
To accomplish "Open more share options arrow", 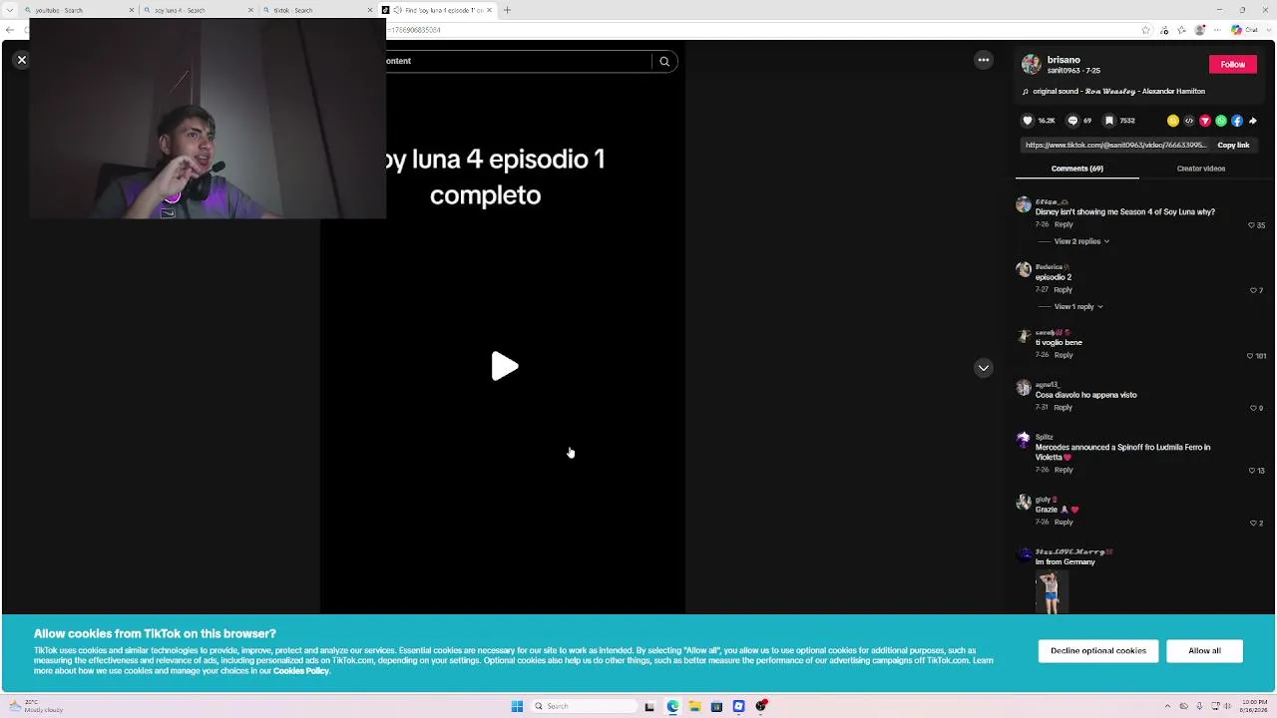I will [1253, 121].
